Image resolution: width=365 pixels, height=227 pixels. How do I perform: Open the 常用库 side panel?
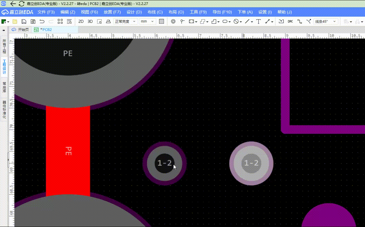pos(4,87)
